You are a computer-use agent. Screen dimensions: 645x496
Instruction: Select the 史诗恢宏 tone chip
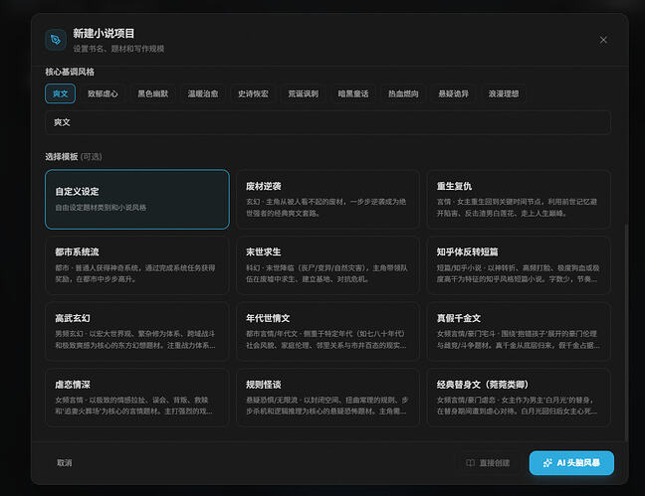(253, 93)
